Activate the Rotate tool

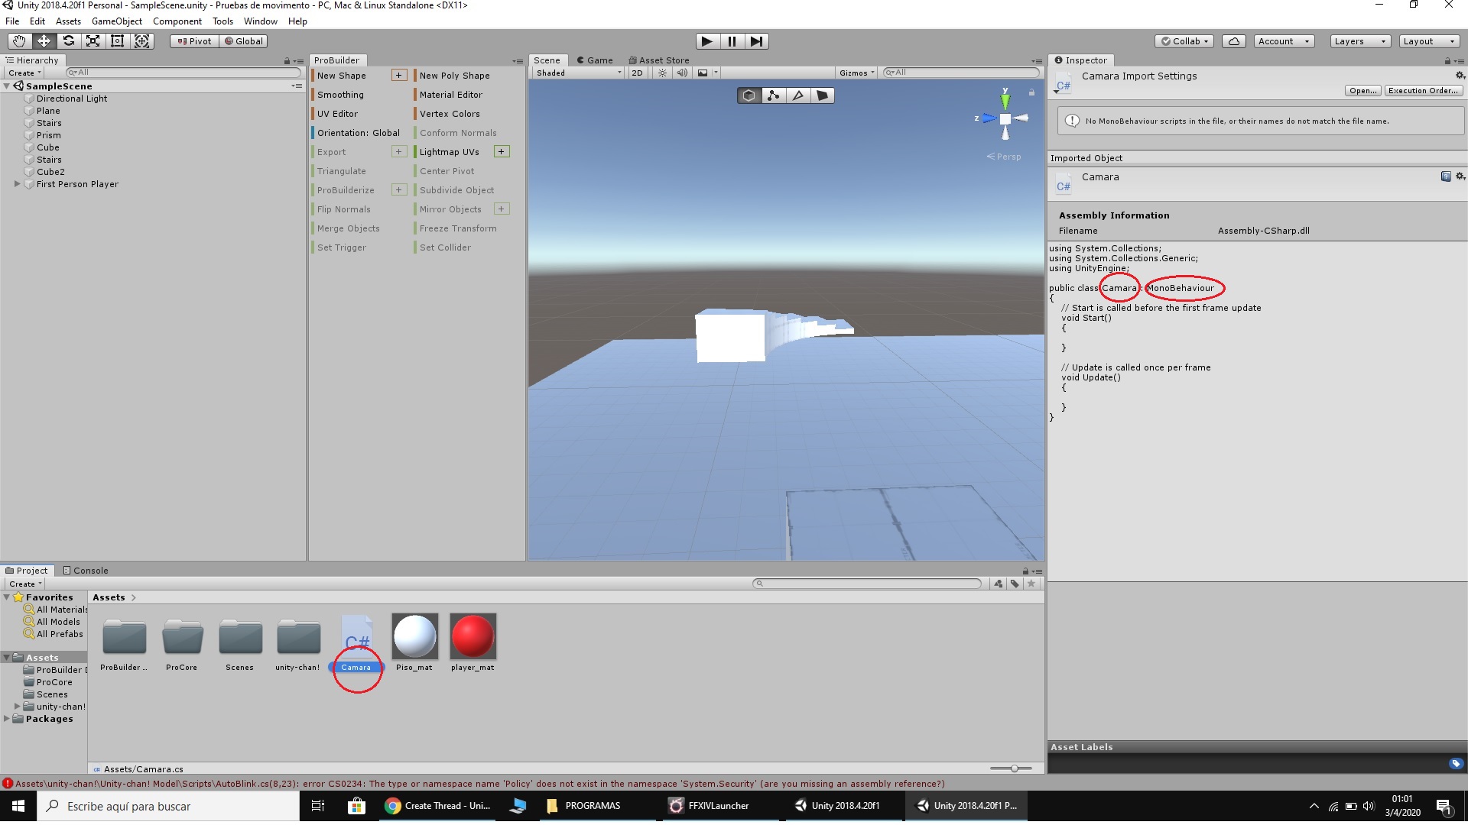[x=69, y=41]
